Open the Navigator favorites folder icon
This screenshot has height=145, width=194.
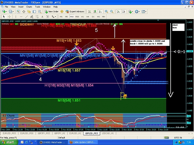click(x=29, y=11)
